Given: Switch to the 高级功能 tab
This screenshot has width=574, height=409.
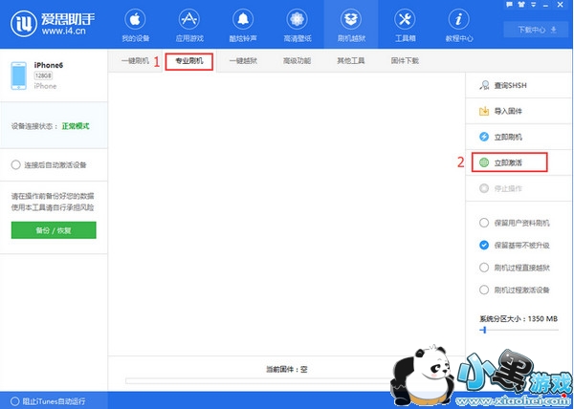Looking at the screenshot, I should point(297,60).
